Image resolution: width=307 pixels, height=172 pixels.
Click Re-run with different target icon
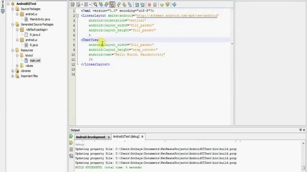point(71,143)
